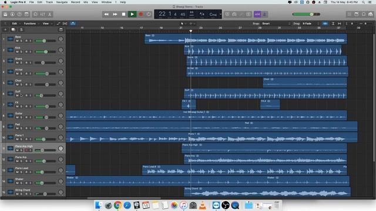Open the Track menu
Image resolution: width=376 pixels, height=211 pixels.
coord(49,2)
